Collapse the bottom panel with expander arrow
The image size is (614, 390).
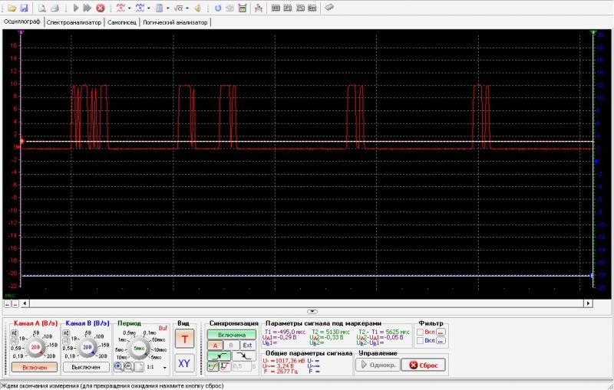point(312,311)
